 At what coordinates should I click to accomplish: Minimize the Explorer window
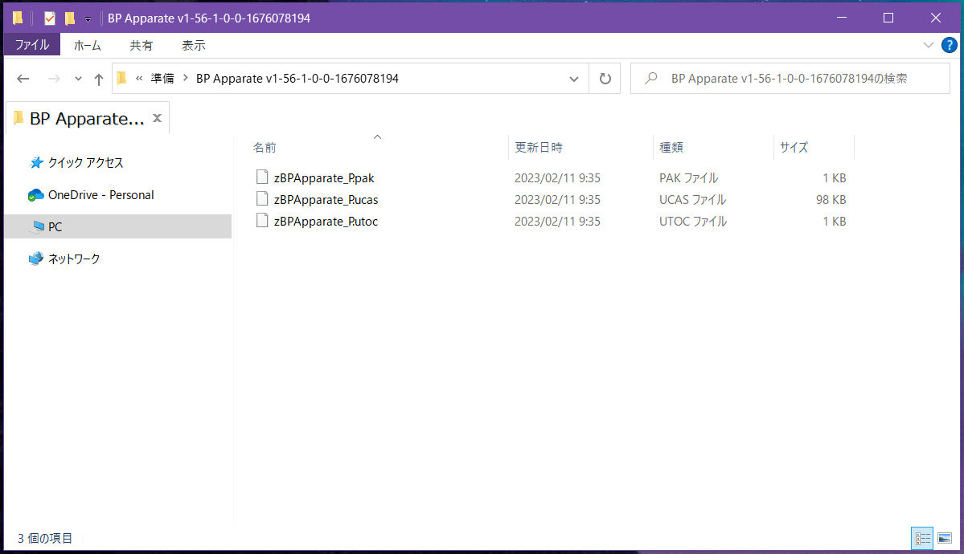pos(842,18)
